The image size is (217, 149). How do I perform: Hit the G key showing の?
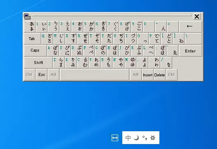tap(100, 50)
